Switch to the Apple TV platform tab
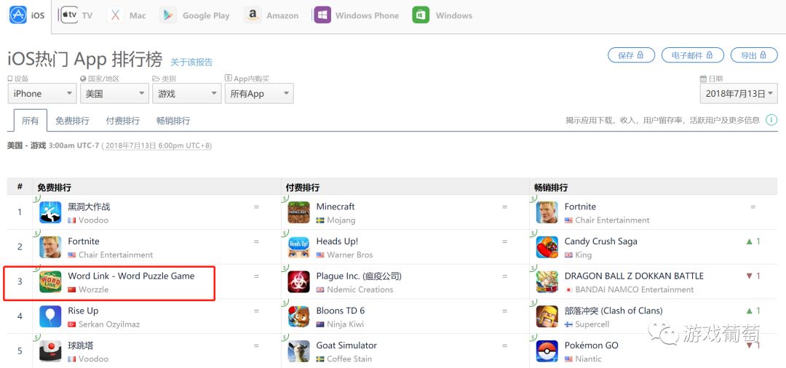786x368 pixels. (76, 15)
